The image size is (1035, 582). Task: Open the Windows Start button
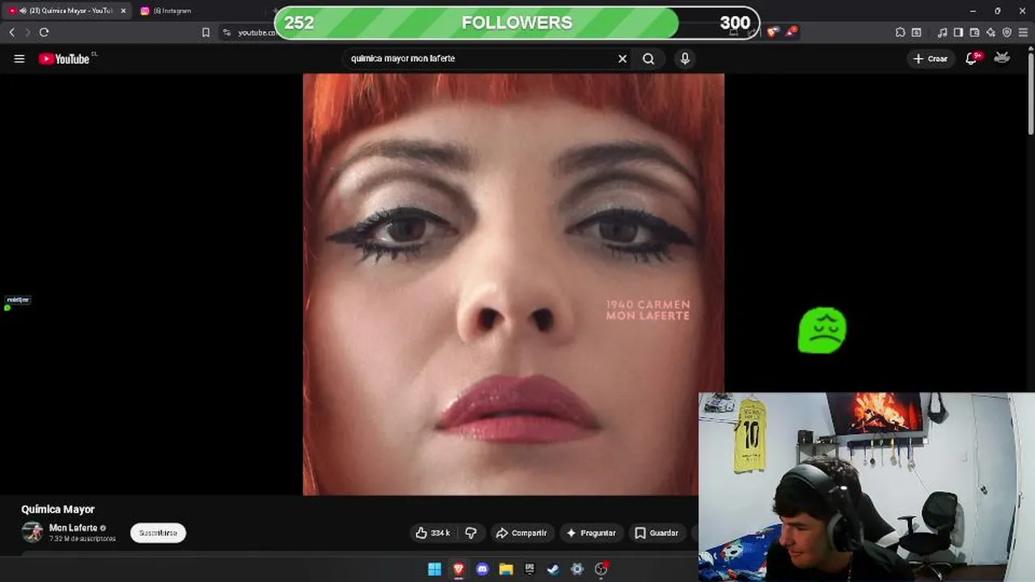pyautogui.click(x=434, y=569)
